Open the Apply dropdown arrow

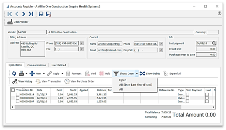62,73
